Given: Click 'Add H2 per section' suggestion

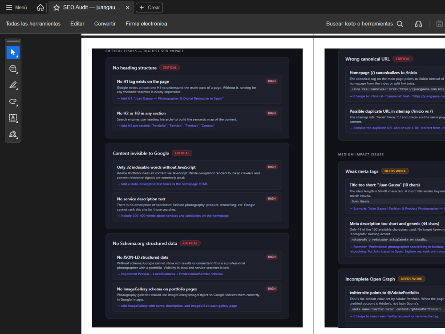Looking at the screenshot, I should [x=166, y=126].
